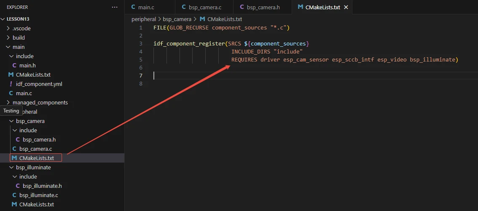This screenshot has height=211, width=478.
Task: Open bsp_camera.h from the file tree
Action: (39, 139)
